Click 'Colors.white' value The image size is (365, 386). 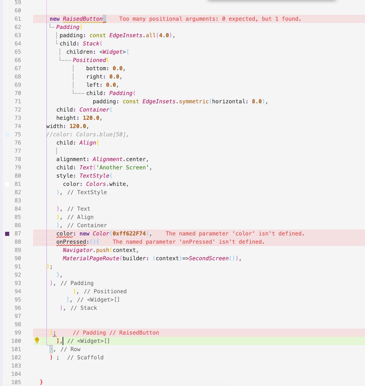click(106, 184)
